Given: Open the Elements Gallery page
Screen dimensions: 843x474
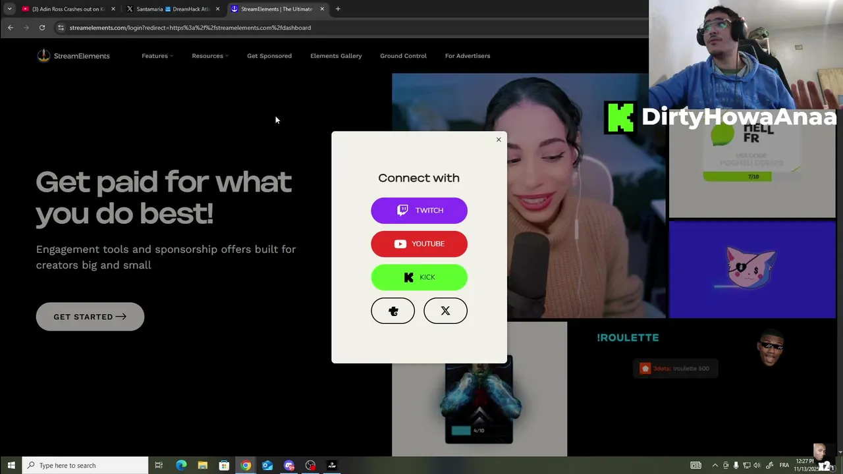Looking at the screenshot, I should (x=336, y=56).
